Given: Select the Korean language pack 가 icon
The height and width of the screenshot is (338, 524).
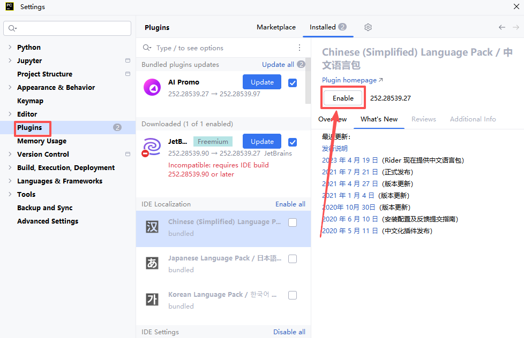Looking at the screenshot, I should [152, 299].
